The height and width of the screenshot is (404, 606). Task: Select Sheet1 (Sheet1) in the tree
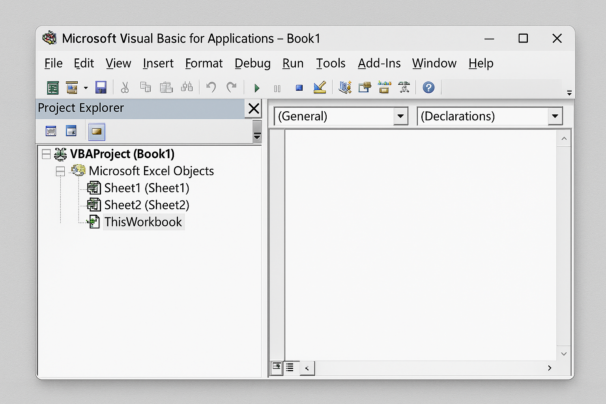click(146, 188)
